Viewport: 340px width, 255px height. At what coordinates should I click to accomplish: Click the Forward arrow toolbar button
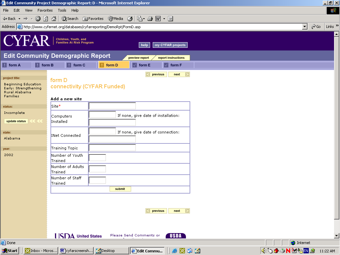tap(26, 19)
